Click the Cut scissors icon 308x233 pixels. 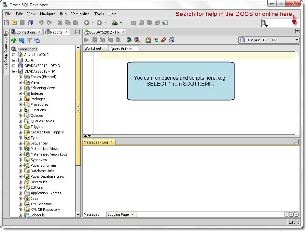pyautogui.click(x=60, y=23)
